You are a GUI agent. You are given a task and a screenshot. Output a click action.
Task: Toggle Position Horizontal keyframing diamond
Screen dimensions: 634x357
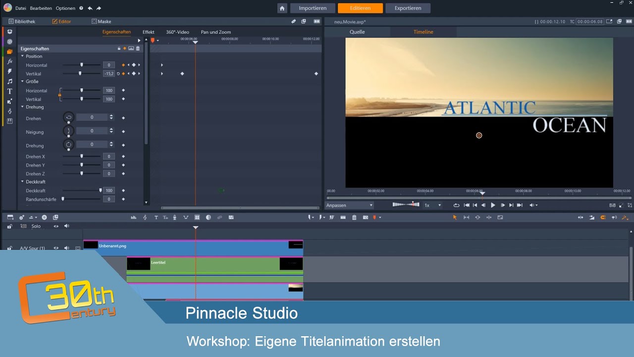coord(123,65)
